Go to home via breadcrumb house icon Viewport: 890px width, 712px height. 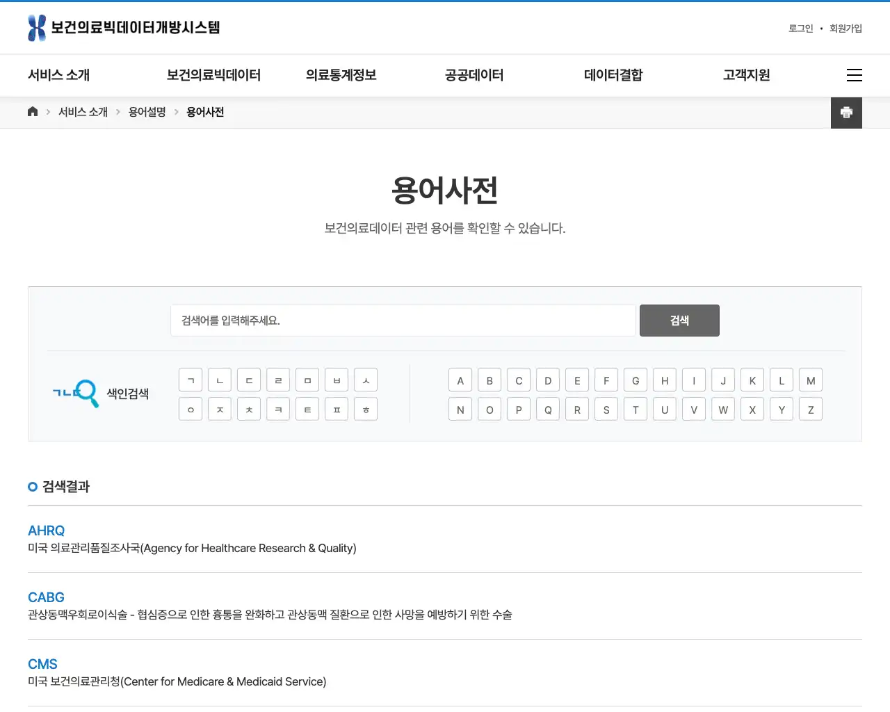pos(33,112)
